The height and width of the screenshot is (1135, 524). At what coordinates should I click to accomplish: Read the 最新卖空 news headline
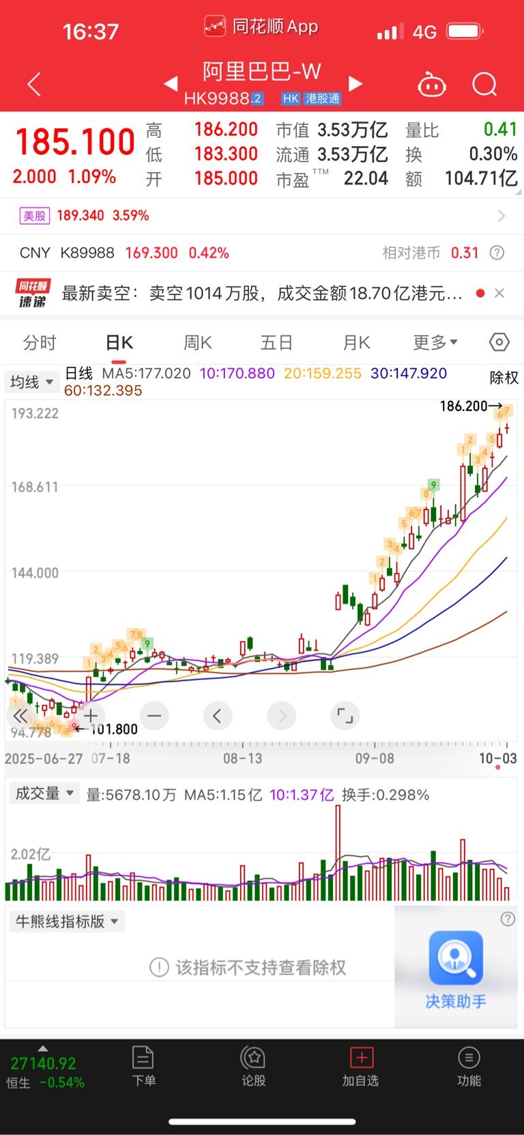pos(263,293)
